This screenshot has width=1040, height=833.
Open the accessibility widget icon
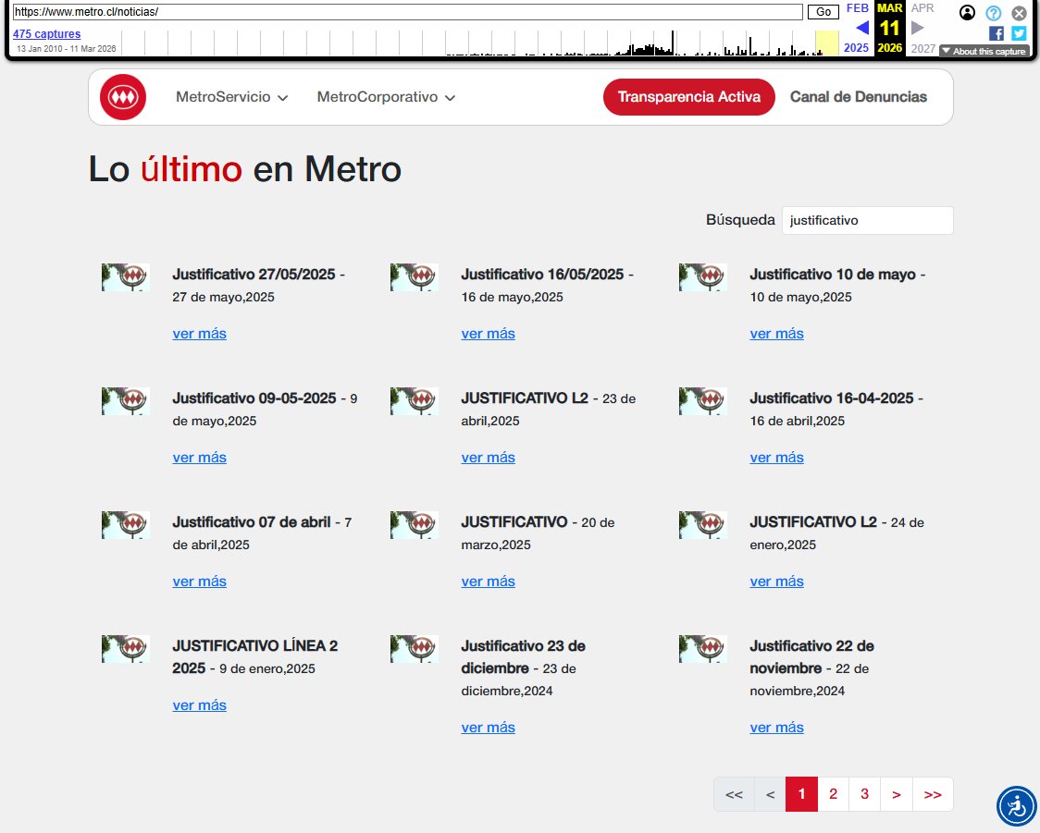pos(1016,806)
